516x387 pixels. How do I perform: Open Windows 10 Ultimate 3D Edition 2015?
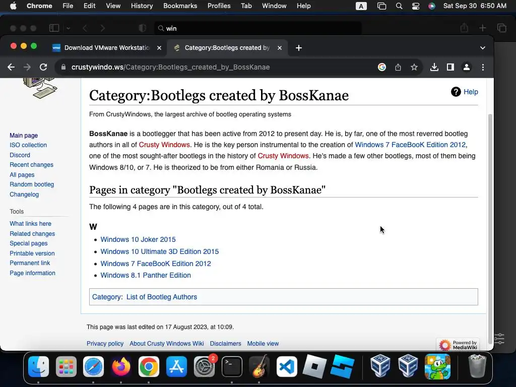[x=160, y=251]
